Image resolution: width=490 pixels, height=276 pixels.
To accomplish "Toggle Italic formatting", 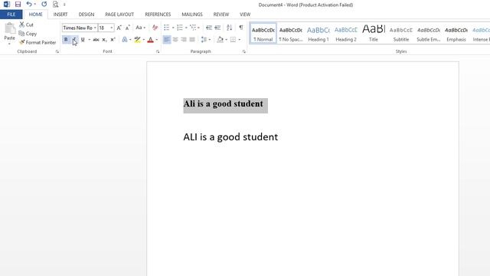I will click(x=74, y=40).
